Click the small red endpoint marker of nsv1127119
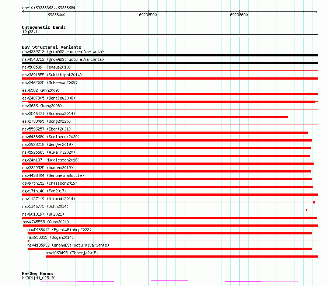 click(314, 202)
